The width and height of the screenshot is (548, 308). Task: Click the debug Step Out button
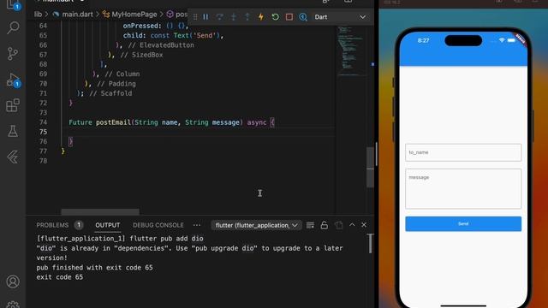[x=247, y=17]
